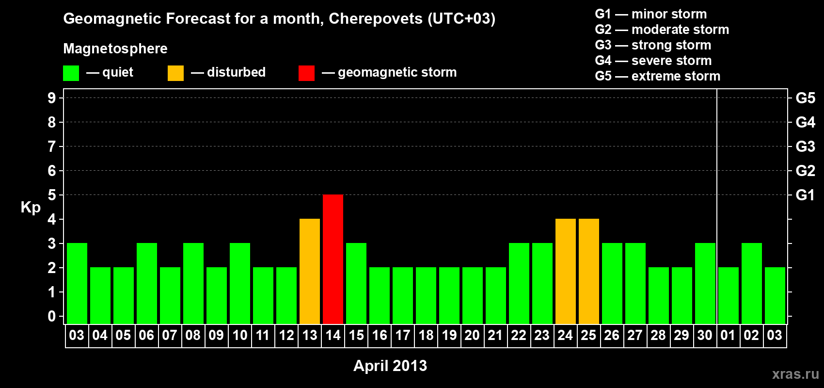Click the green bar above date 30
This screenshot has height=388, width=824.
(705, 283)
